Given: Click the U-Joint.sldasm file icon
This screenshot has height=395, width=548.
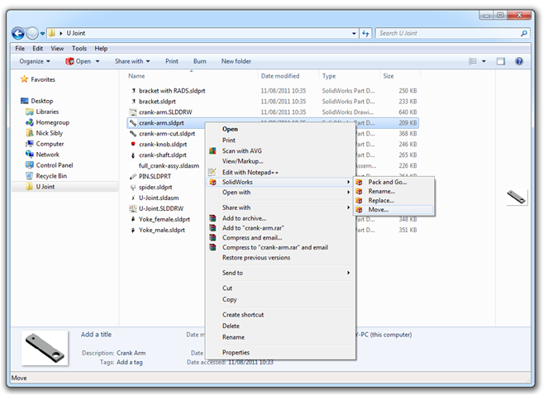Looking at the screenshot, I should click(x=132, y=198).
